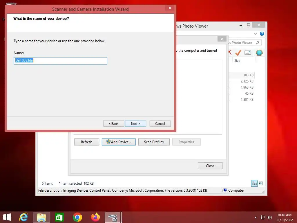Select the 1,801 KB file row

pos(242,99)
